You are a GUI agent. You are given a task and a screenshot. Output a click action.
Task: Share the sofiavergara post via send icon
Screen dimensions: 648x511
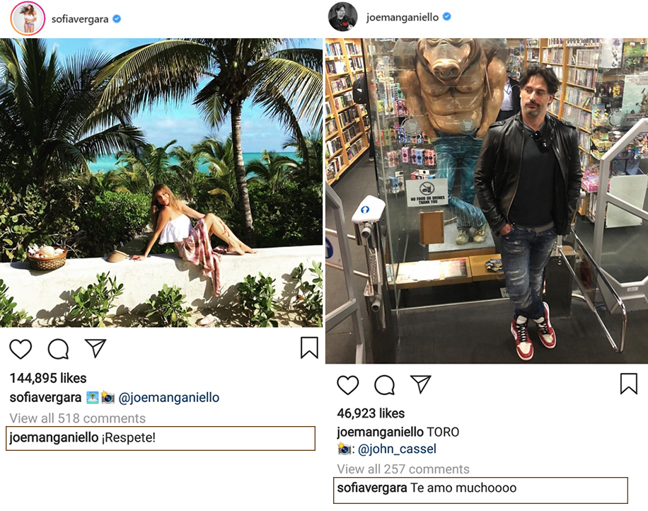(x=95, y=348)
